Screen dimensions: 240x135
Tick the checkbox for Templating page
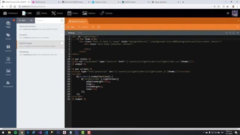pos(62,52)
